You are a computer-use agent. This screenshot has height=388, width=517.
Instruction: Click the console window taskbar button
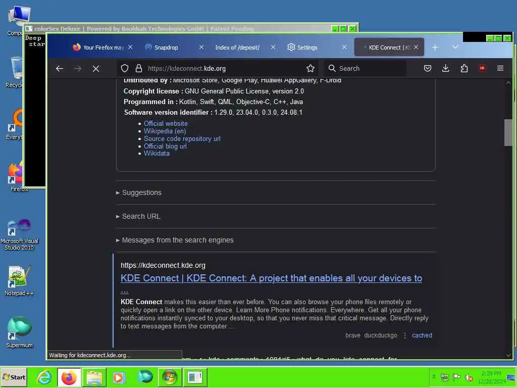[x=195, y=377]
